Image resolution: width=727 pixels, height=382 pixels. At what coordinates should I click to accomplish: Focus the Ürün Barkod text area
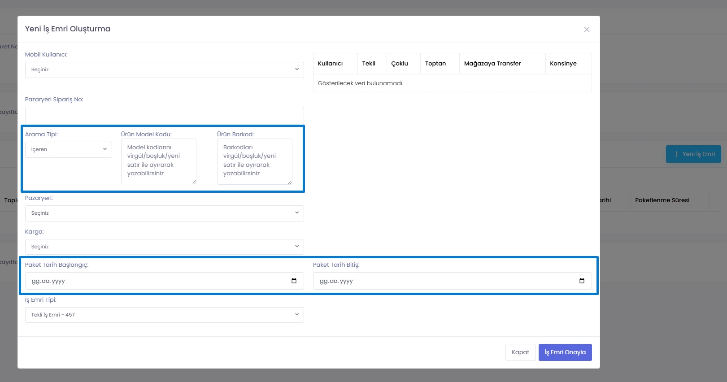coord(254,161)
